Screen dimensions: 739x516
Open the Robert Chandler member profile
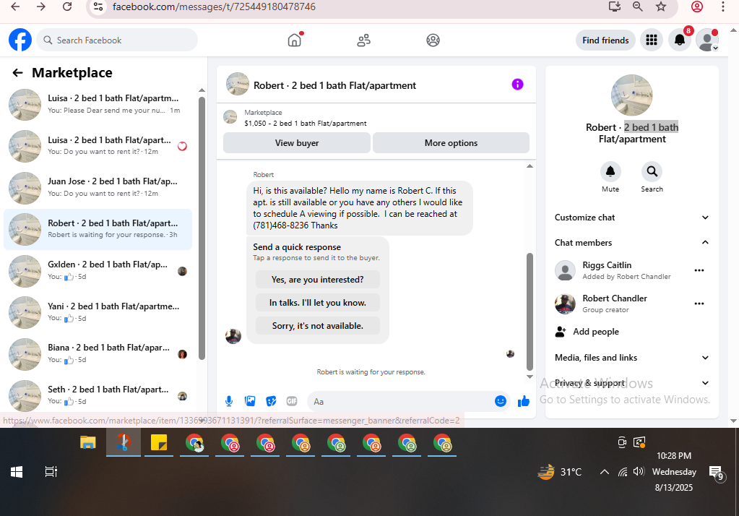pos(614,304)
